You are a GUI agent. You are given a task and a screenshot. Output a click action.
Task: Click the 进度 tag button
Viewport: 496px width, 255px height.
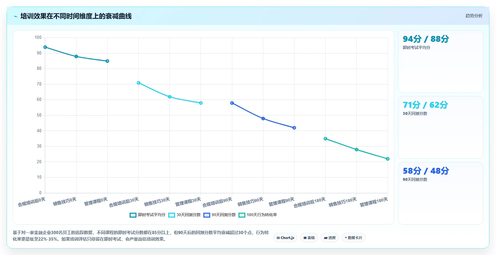(x=330, y=238)
